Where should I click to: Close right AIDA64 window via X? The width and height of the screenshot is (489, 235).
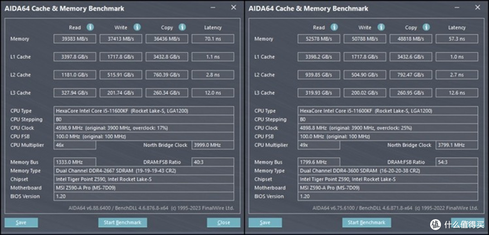(x=478, y=8)
